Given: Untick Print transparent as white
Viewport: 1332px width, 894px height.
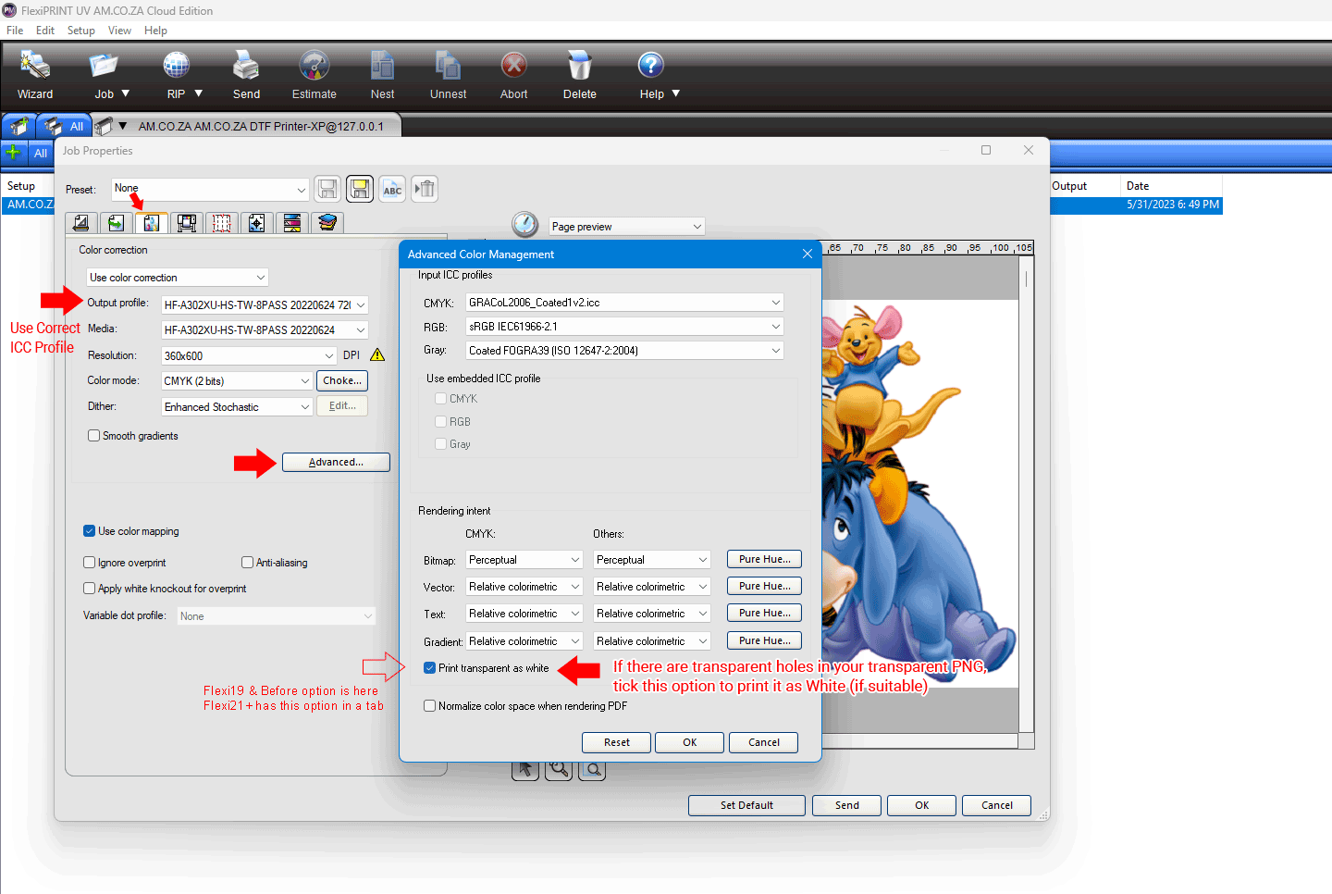Looking at the screenshot, I should [429, 668].
